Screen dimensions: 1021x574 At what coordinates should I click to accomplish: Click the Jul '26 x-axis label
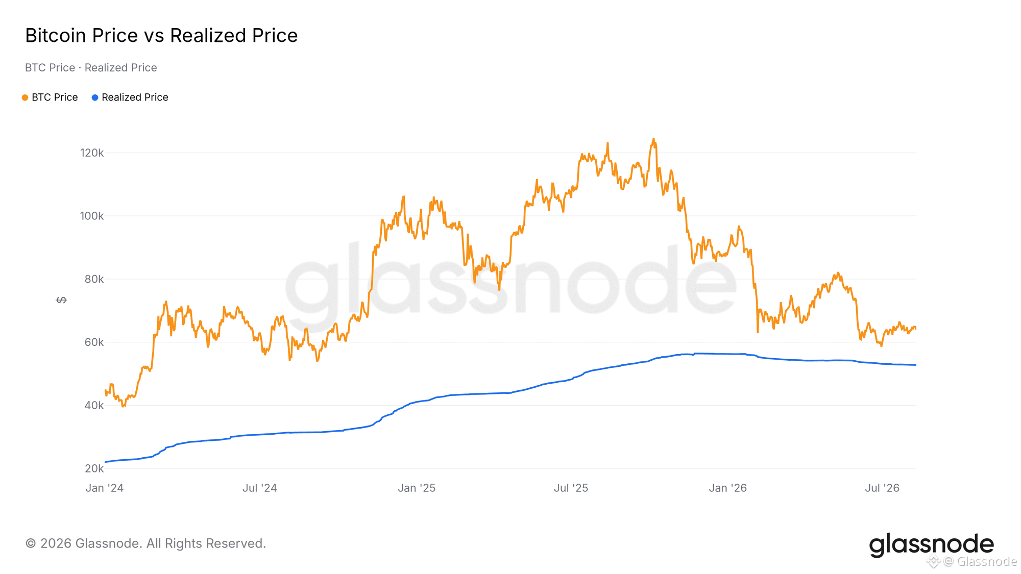[x=882, y=488]
